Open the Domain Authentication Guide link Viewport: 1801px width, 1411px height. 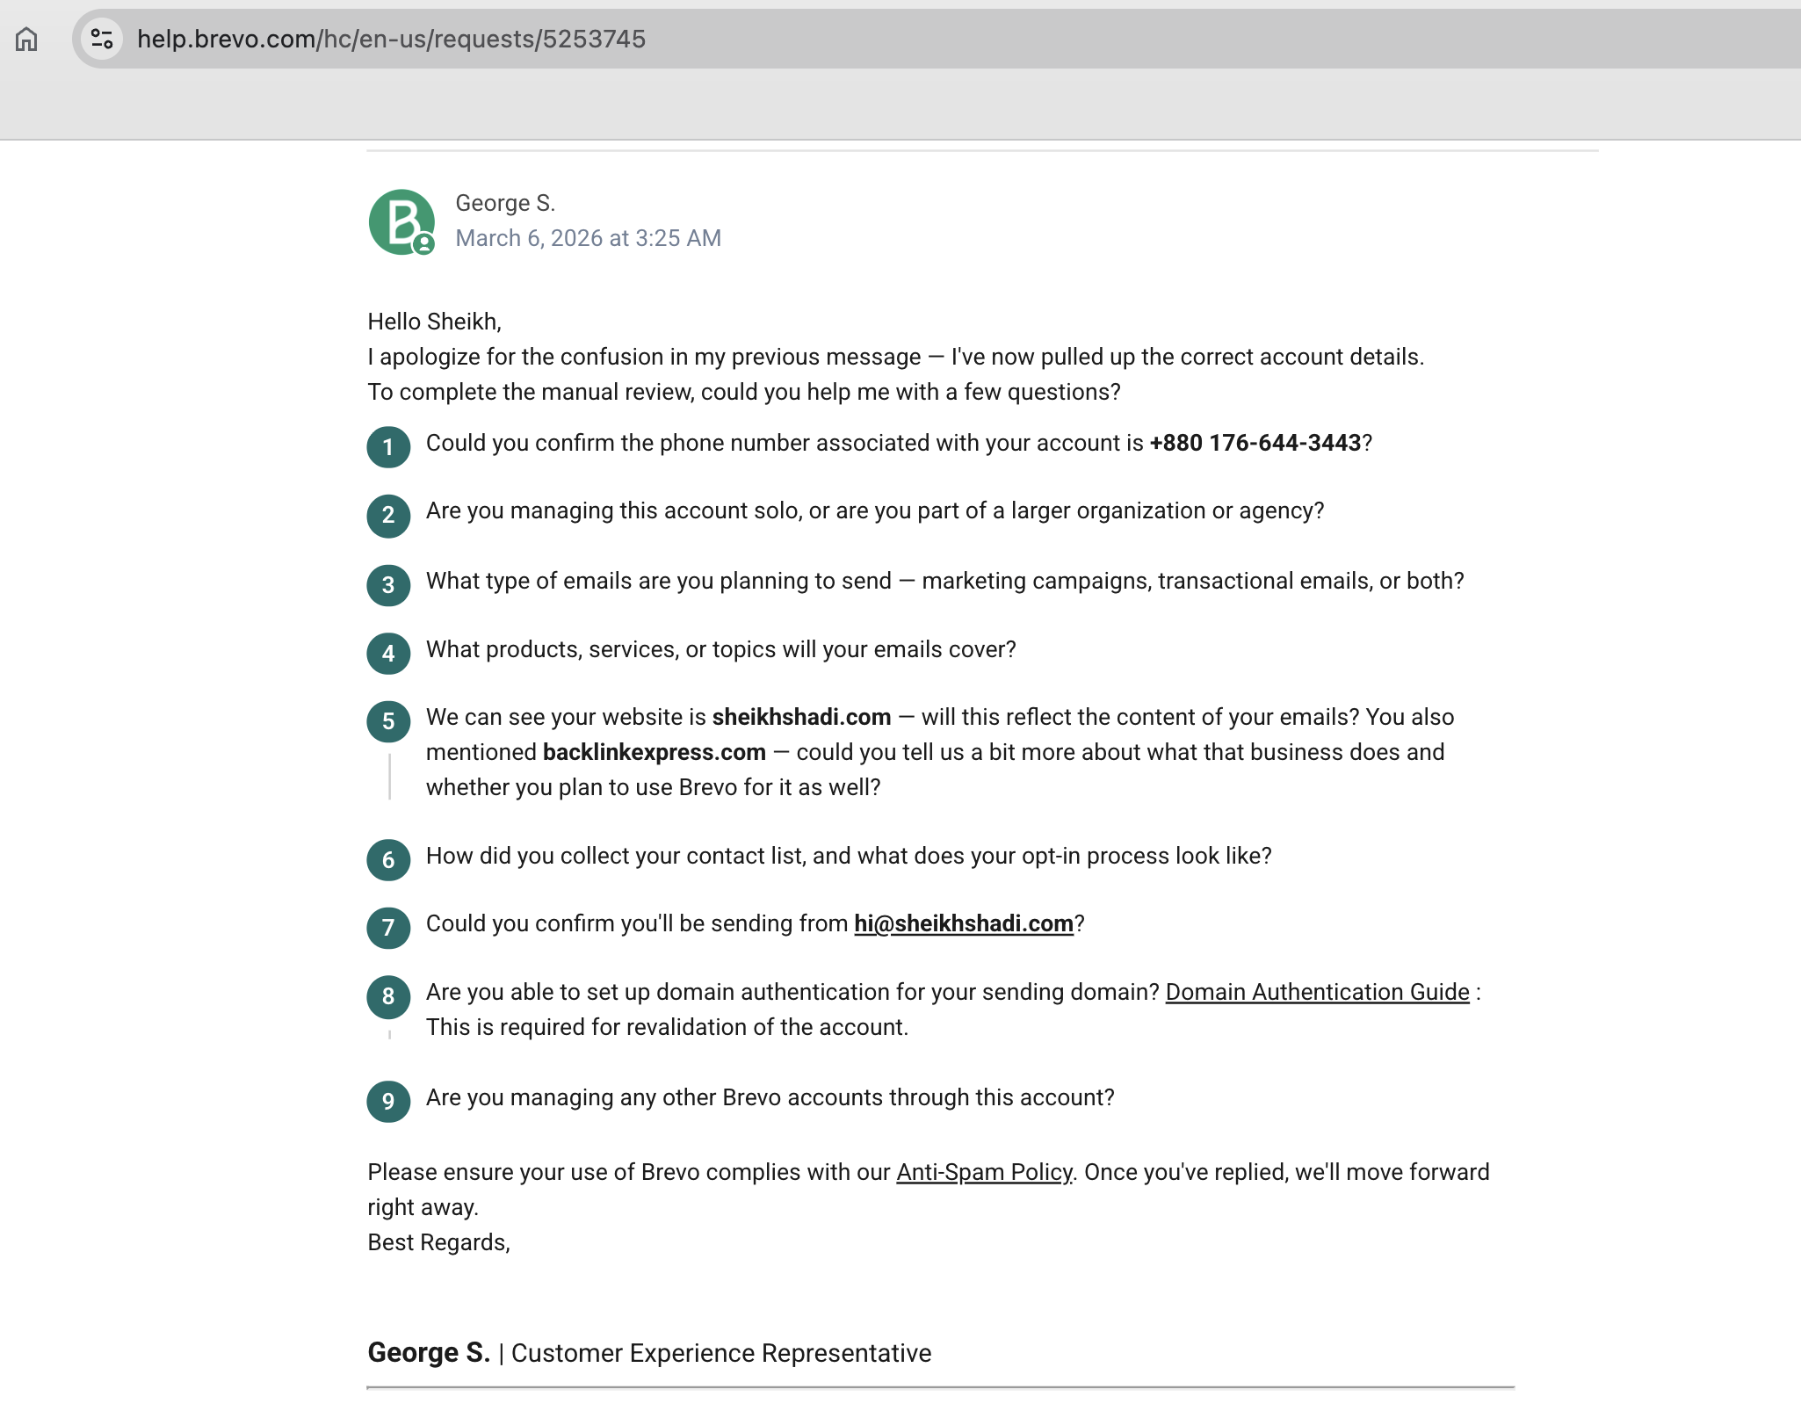(1316, 992)
